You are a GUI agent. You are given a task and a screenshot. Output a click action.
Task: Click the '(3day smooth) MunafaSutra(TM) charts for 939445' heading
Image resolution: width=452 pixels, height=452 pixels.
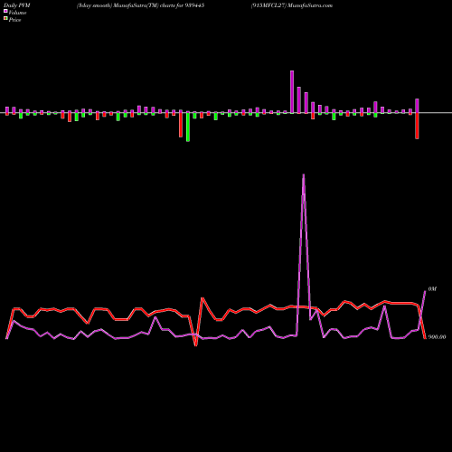pyautogui.click(x=140, y=5)
